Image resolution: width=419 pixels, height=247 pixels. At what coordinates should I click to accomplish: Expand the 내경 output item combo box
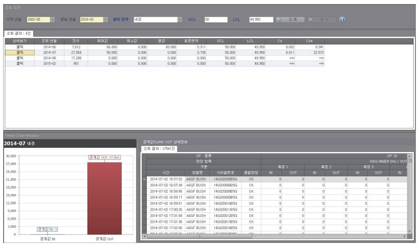click(180, 20)
